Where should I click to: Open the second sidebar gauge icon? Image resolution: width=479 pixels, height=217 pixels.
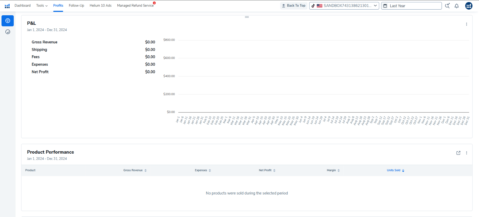pyautogui.click(x=8, y=32)
